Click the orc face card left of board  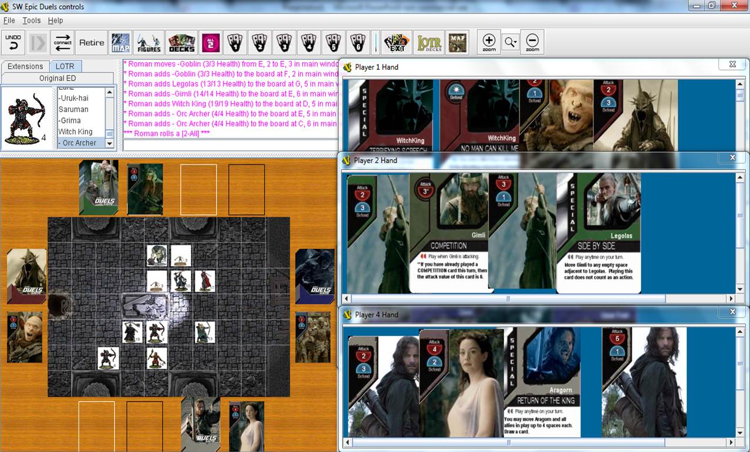click(x=25, y=337)
